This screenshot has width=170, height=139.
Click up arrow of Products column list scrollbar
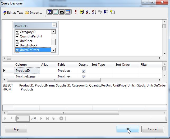(53, 32)
